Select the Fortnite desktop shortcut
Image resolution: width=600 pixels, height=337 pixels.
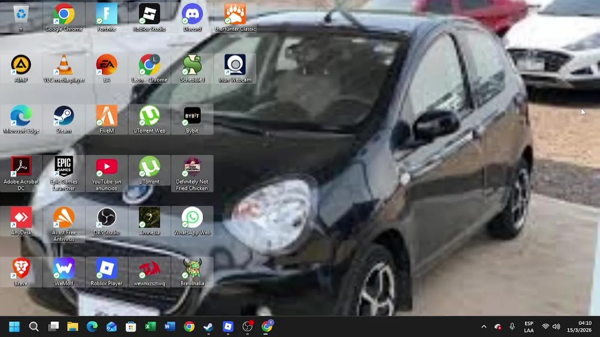[x=106, y=18]
